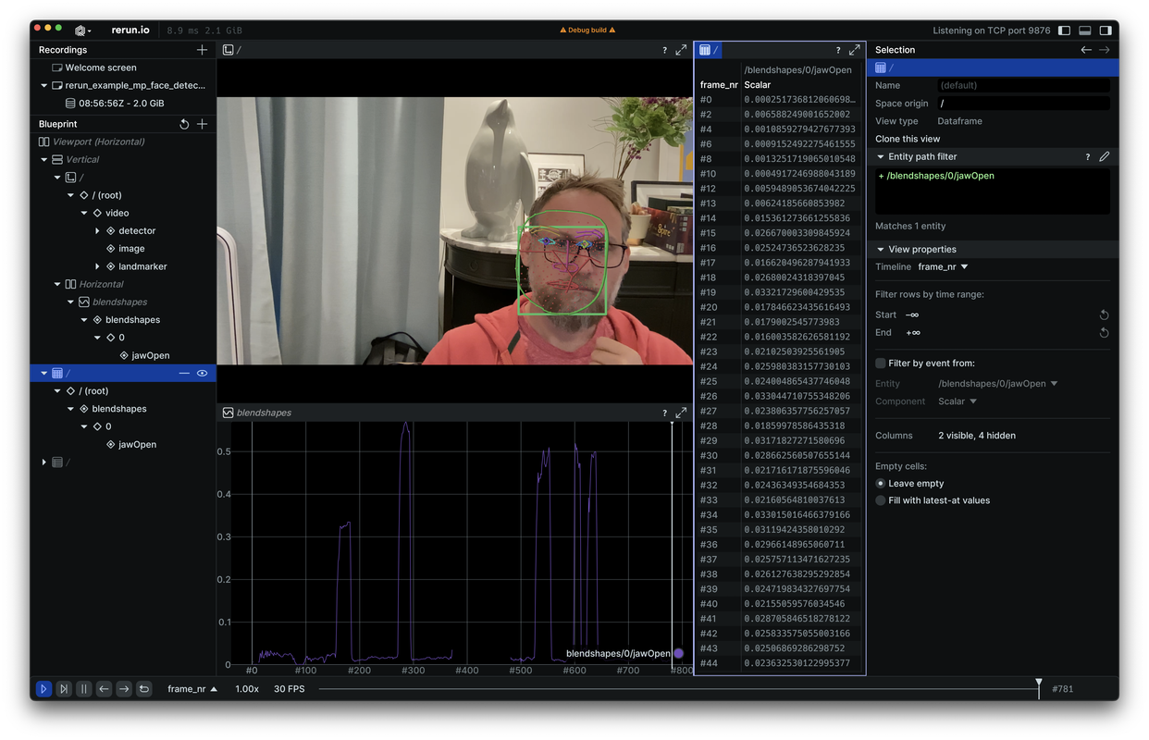The width and height of the screenshot is (1149, 740).
Task: Toggle right selection panel visibility
Action: tap(1106, 31)
